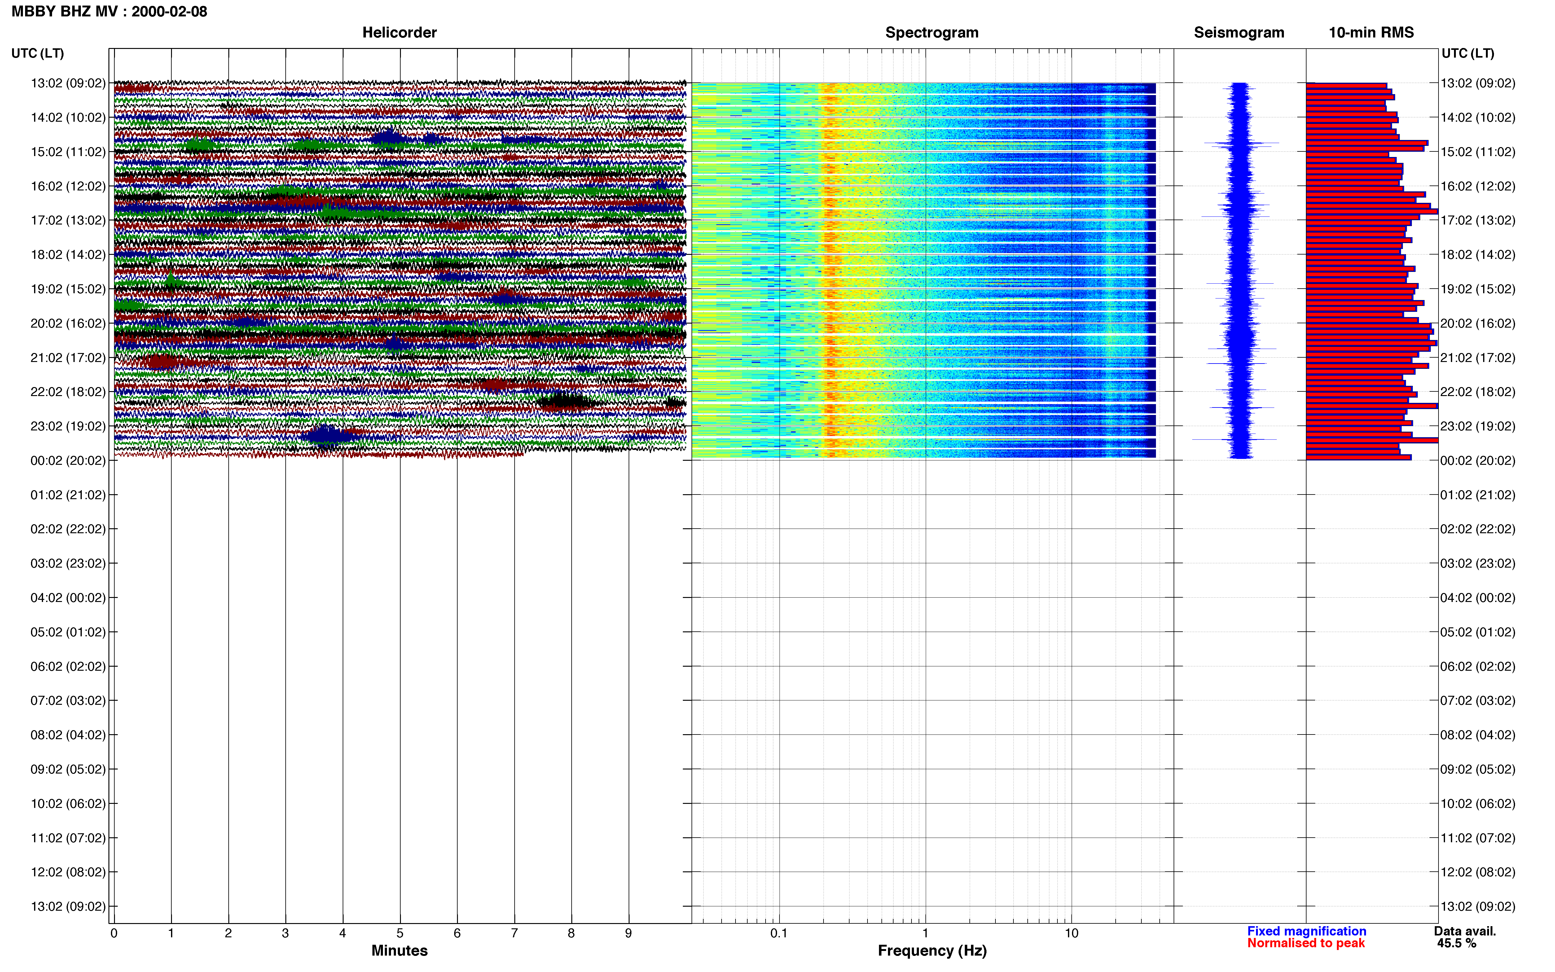Click the left '06:02 (02:02)' time label
This screenshot has height=972, width=1555.
[x=68, y=667]
